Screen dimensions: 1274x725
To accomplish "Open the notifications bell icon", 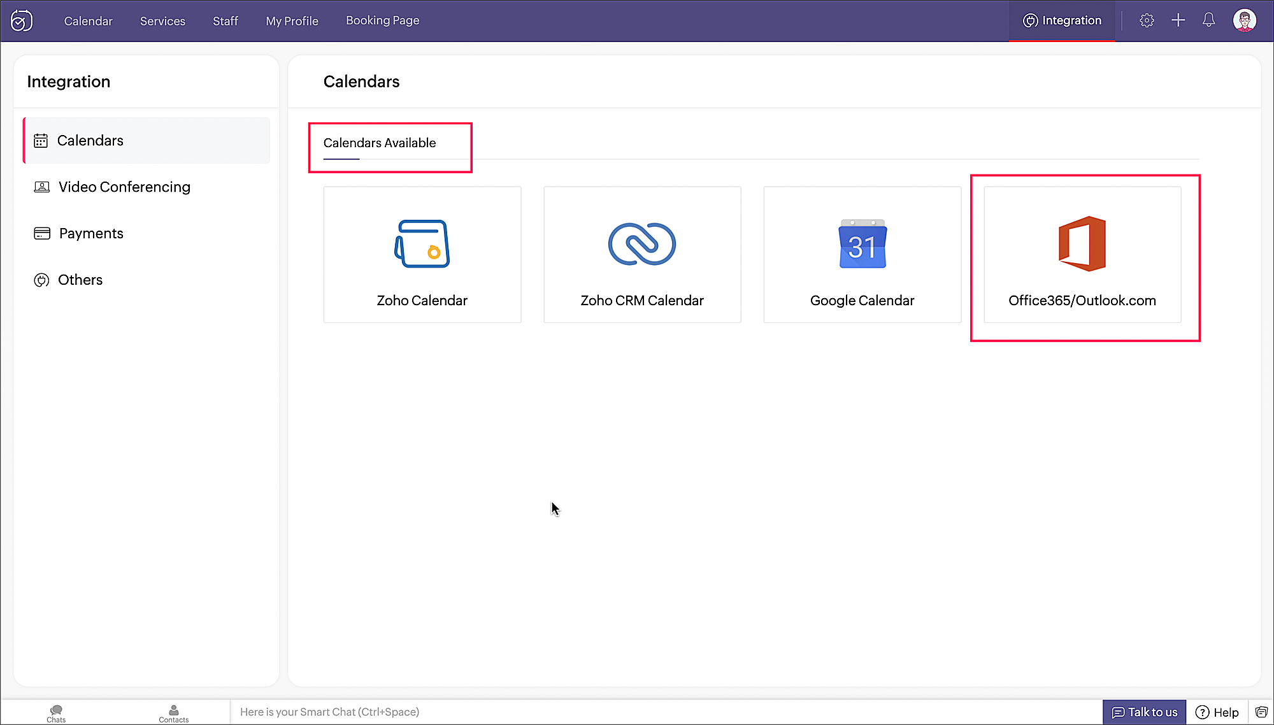I will [1208, 20].
